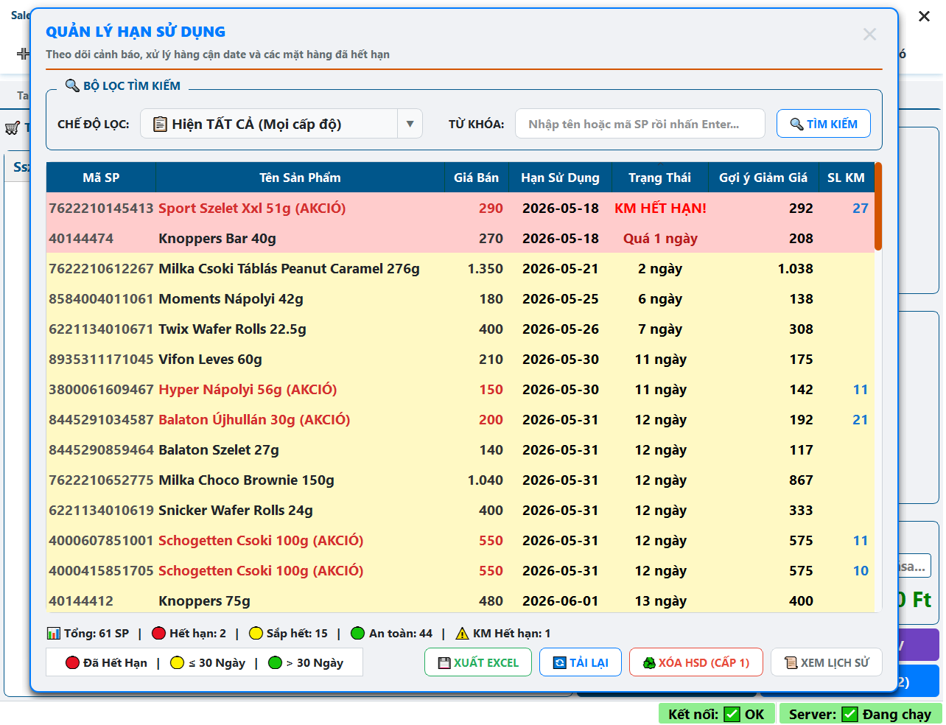This screenshot has height=725, width=946.
Task: Select the Moments Nápolyi 42g row
Action: [460, 299]
